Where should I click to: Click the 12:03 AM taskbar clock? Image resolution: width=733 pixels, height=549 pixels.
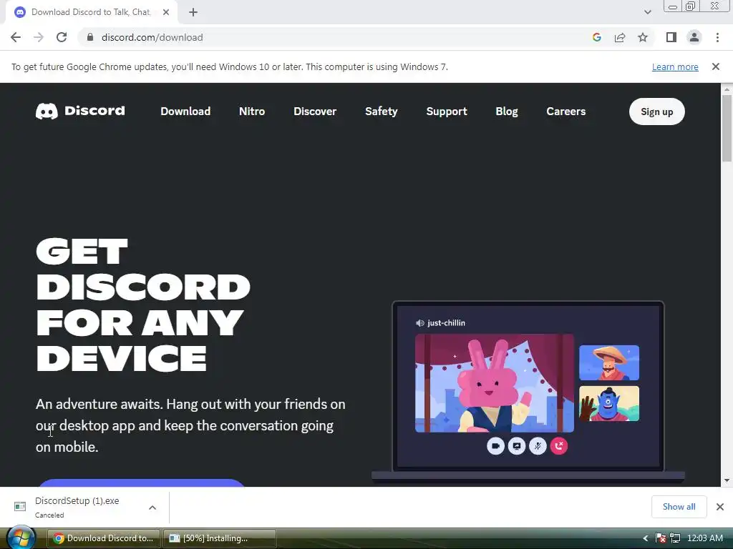[x=705, y=538]
